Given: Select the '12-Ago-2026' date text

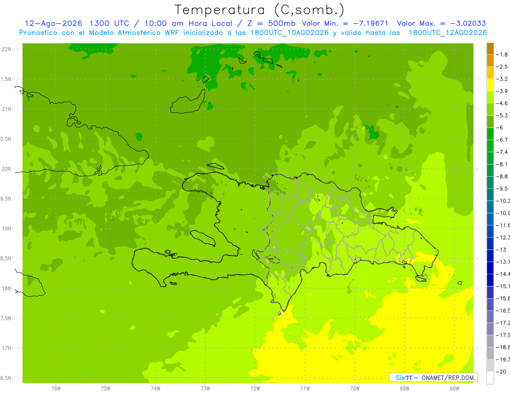Looking at the screenshot, I should click(53, 23).
